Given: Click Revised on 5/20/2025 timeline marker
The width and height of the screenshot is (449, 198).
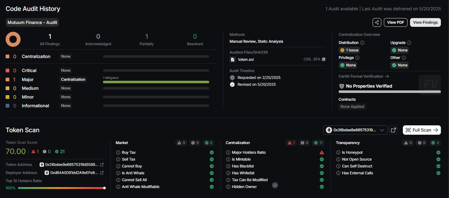Looking at the screenshot, I should (232, 85).
